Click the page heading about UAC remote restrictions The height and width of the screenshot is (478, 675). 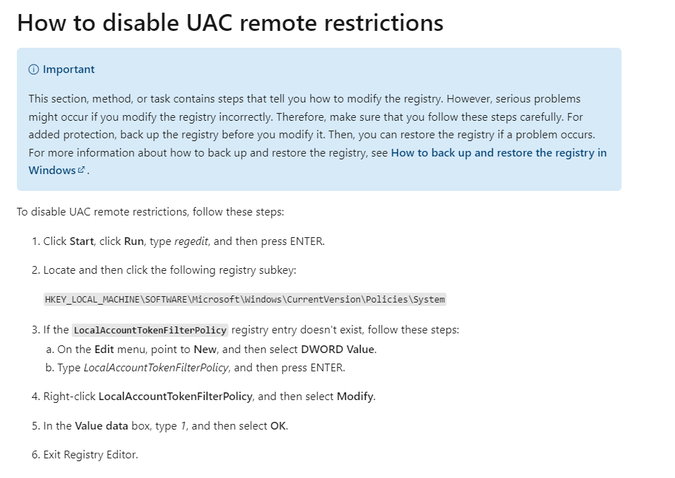click(x=230, y=22)
